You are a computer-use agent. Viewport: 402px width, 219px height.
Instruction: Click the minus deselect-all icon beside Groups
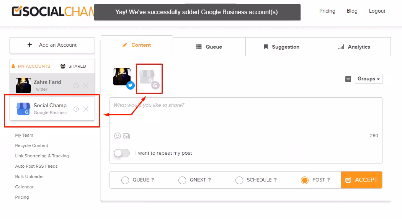348,79
